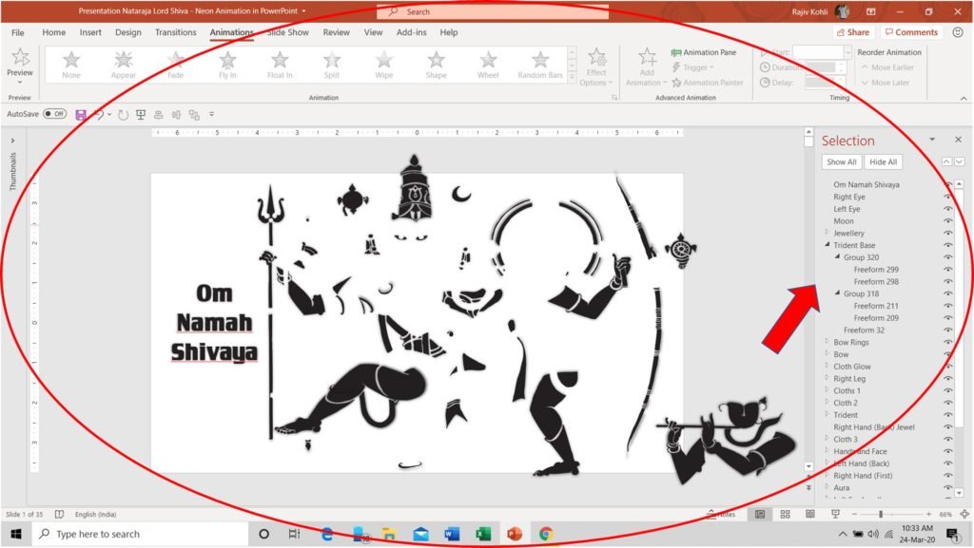Switch to Normal view in status bar

click(760, 515)
